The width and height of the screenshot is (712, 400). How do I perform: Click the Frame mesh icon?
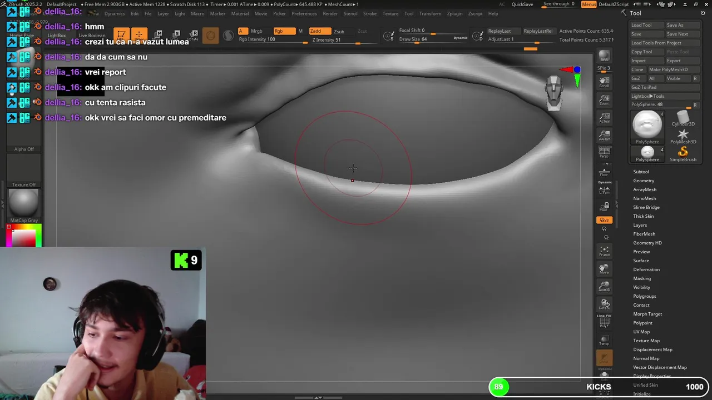(604, 251)
